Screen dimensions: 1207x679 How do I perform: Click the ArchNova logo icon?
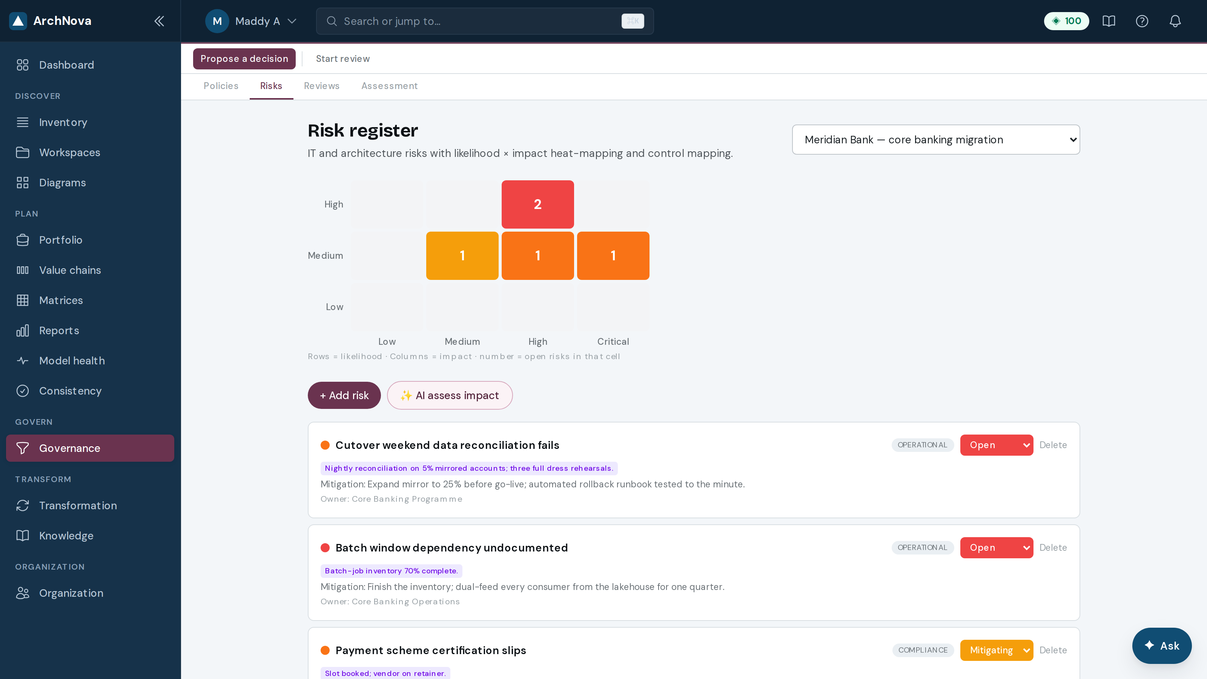[x=18, y=21]
